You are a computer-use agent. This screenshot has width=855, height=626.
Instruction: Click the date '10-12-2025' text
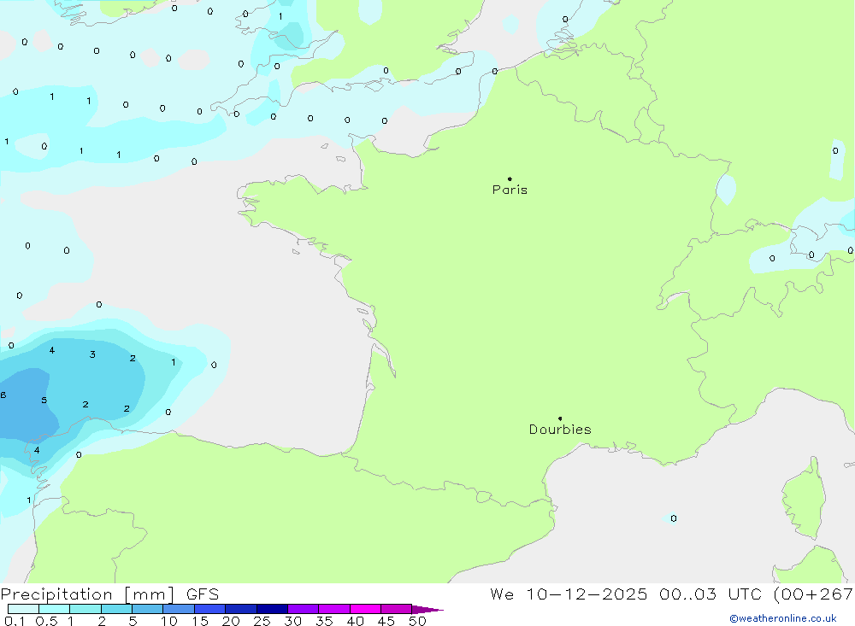pos(587,594)
